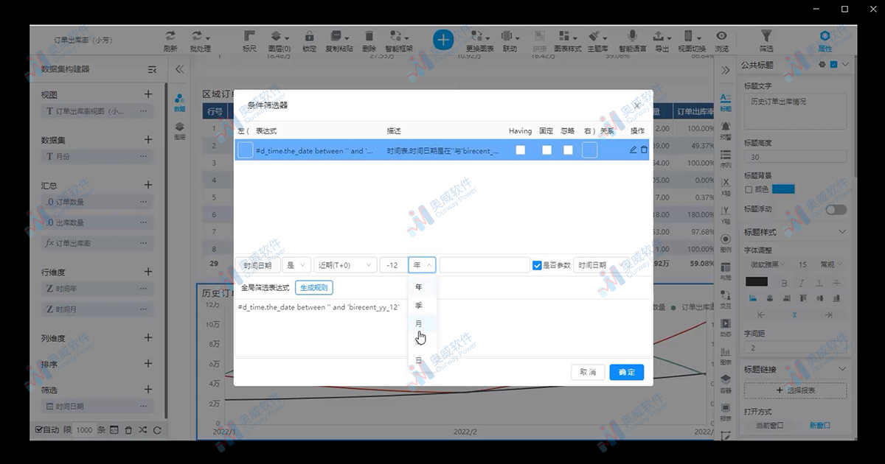
Task: Click the blue plus add button
Action: click(442, 39)
